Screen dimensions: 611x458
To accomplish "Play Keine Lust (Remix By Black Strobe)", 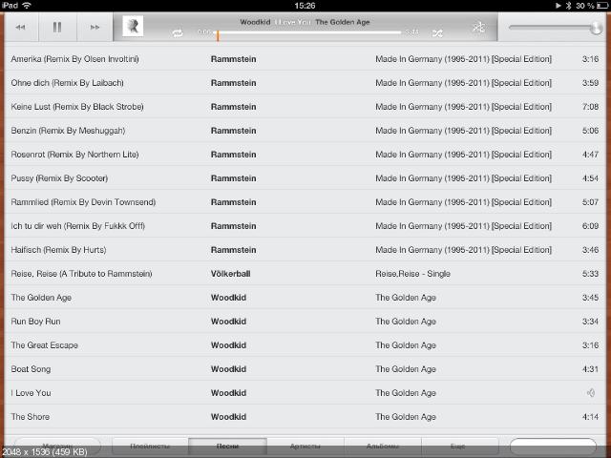I will point(77,107).
